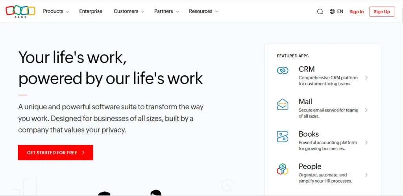Open People via its right chevron
Screen dimensions: 403x196
pyautogui.click(x=366, y=175)
